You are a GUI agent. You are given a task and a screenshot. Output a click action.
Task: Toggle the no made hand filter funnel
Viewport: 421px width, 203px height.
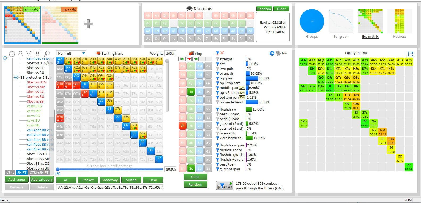click(218, 102)
